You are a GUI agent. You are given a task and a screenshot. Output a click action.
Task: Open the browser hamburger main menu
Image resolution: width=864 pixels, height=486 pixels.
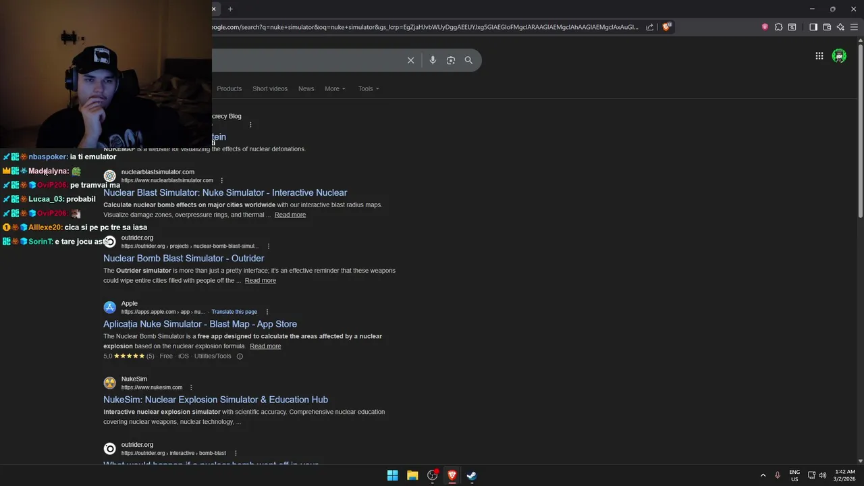[854, 27]
